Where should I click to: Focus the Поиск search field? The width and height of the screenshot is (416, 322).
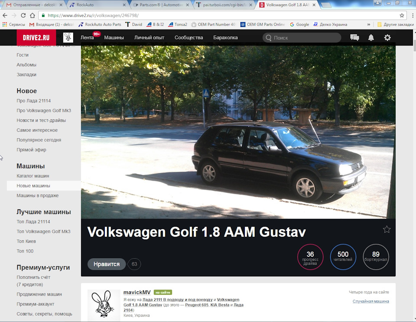coord(302,38)
